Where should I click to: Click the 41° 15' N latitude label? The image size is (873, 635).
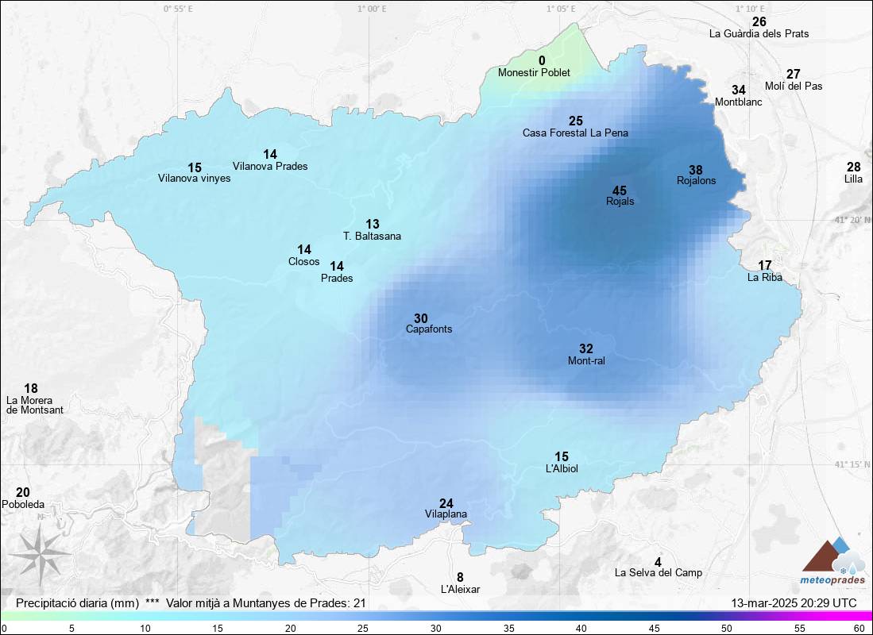(852, 464)
